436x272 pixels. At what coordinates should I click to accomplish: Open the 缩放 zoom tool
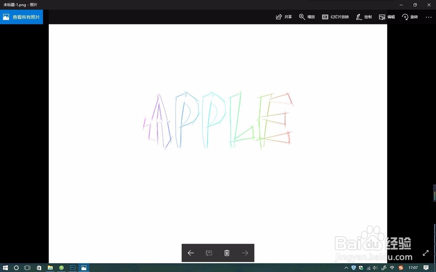click(307, 17)
